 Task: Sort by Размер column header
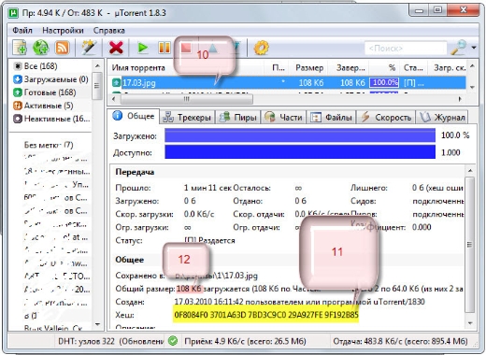point(309,68)
